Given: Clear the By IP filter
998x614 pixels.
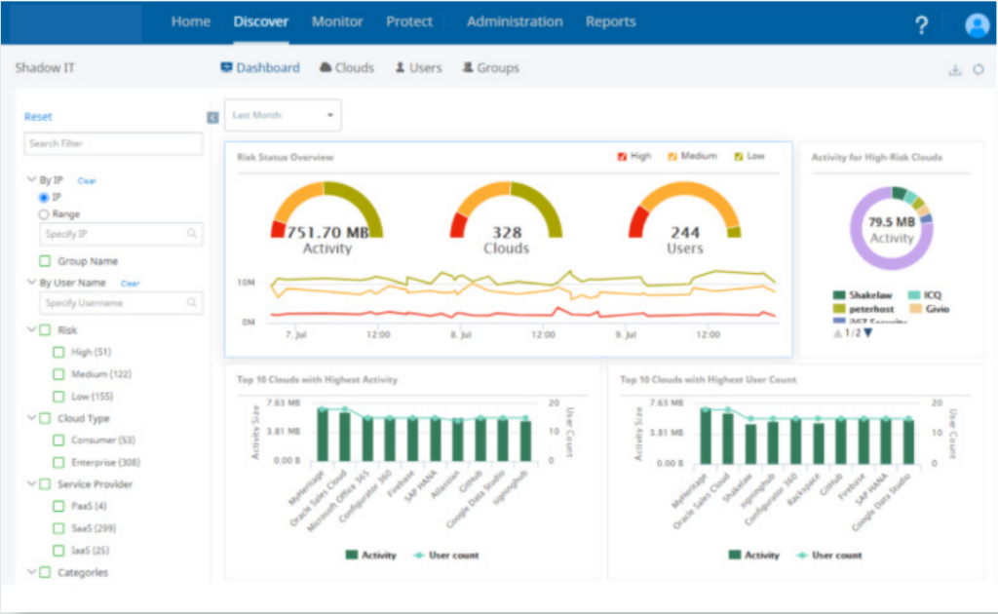Looking at the screenshot, I should [x=87, y=180].
